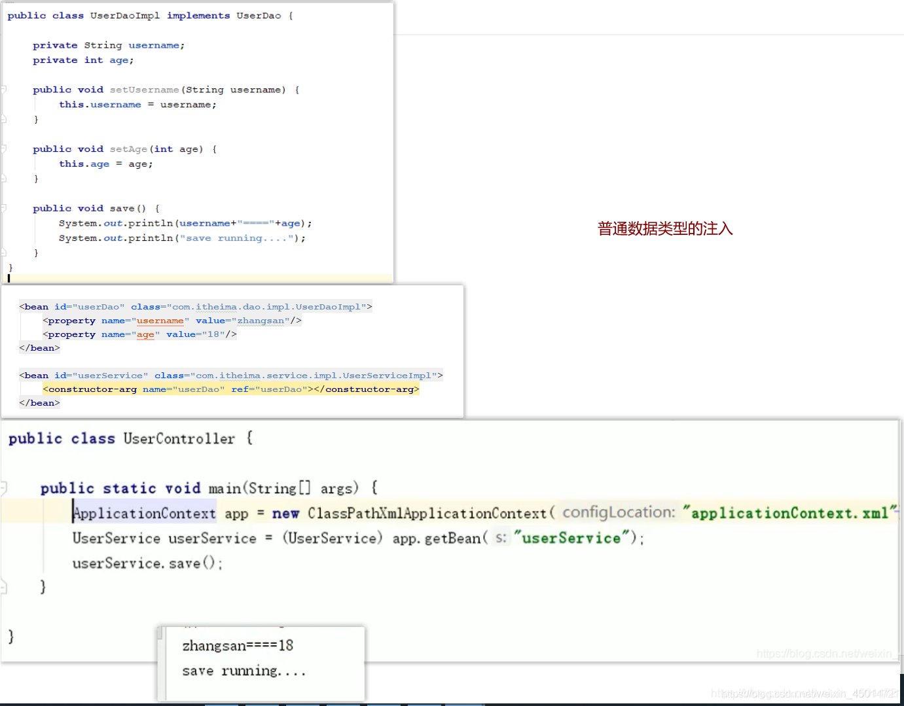Collapse the save() method fold marker in UserDaoImpl
Viewport: 904px width, 706px height.
3,208
